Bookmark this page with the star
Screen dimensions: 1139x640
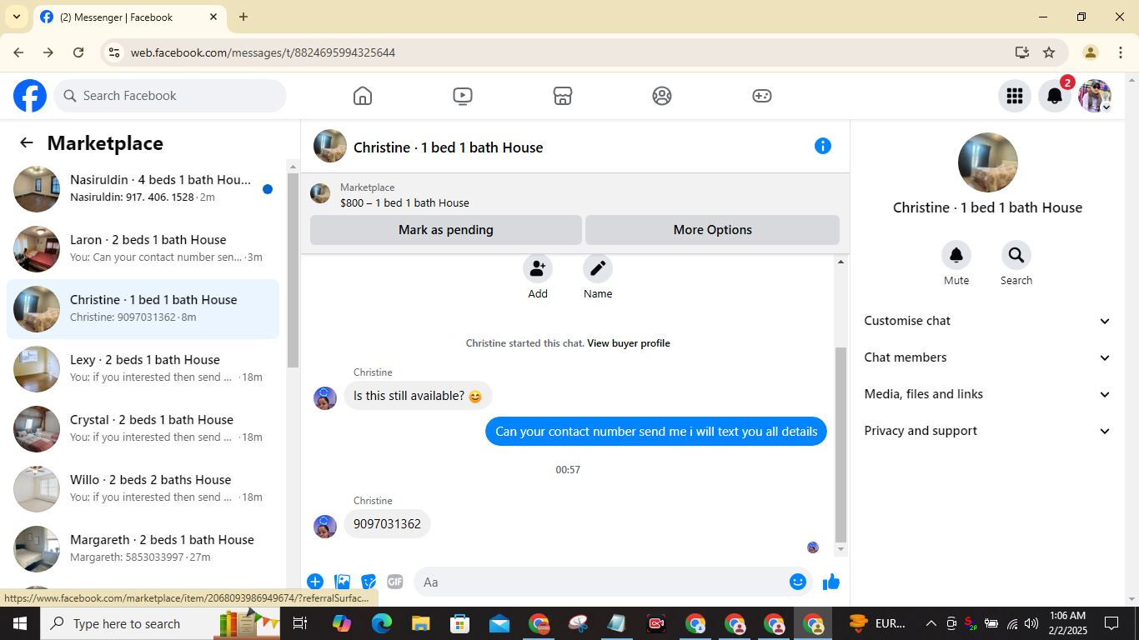coord(1049,52)
